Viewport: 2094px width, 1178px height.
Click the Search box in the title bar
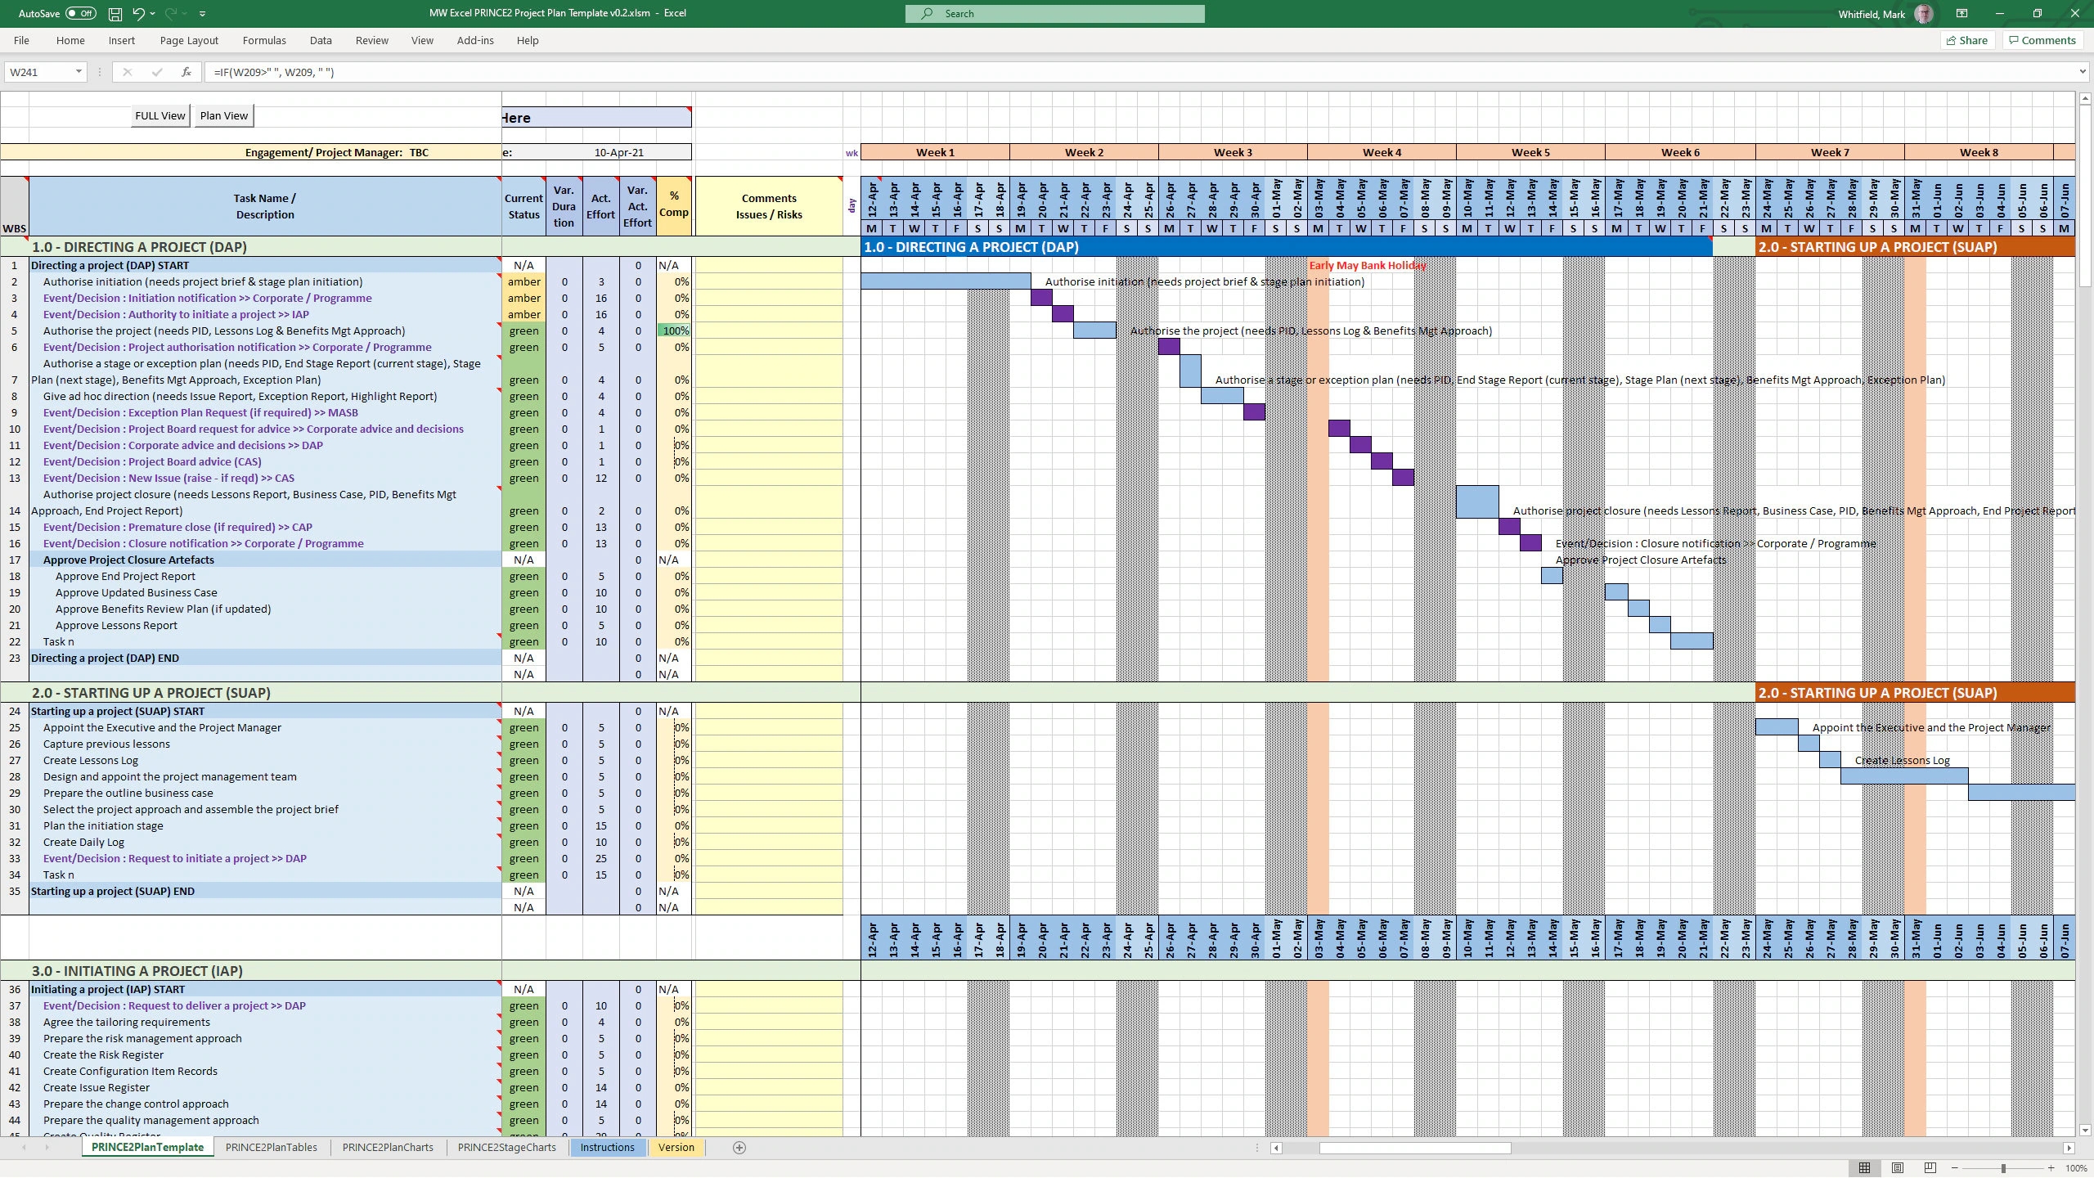point(1055,13)
